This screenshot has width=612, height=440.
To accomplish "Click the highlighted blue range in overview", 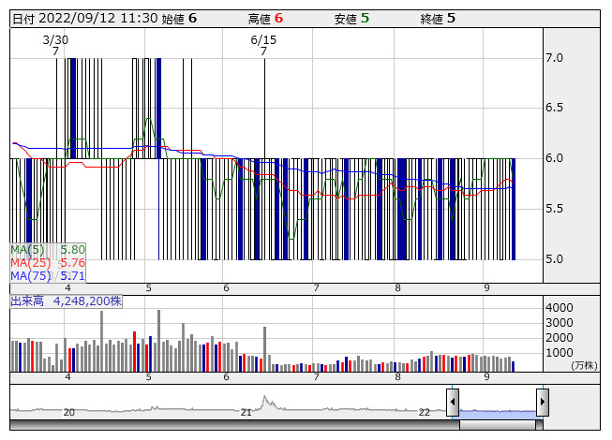I will click(x=497, y=412).
